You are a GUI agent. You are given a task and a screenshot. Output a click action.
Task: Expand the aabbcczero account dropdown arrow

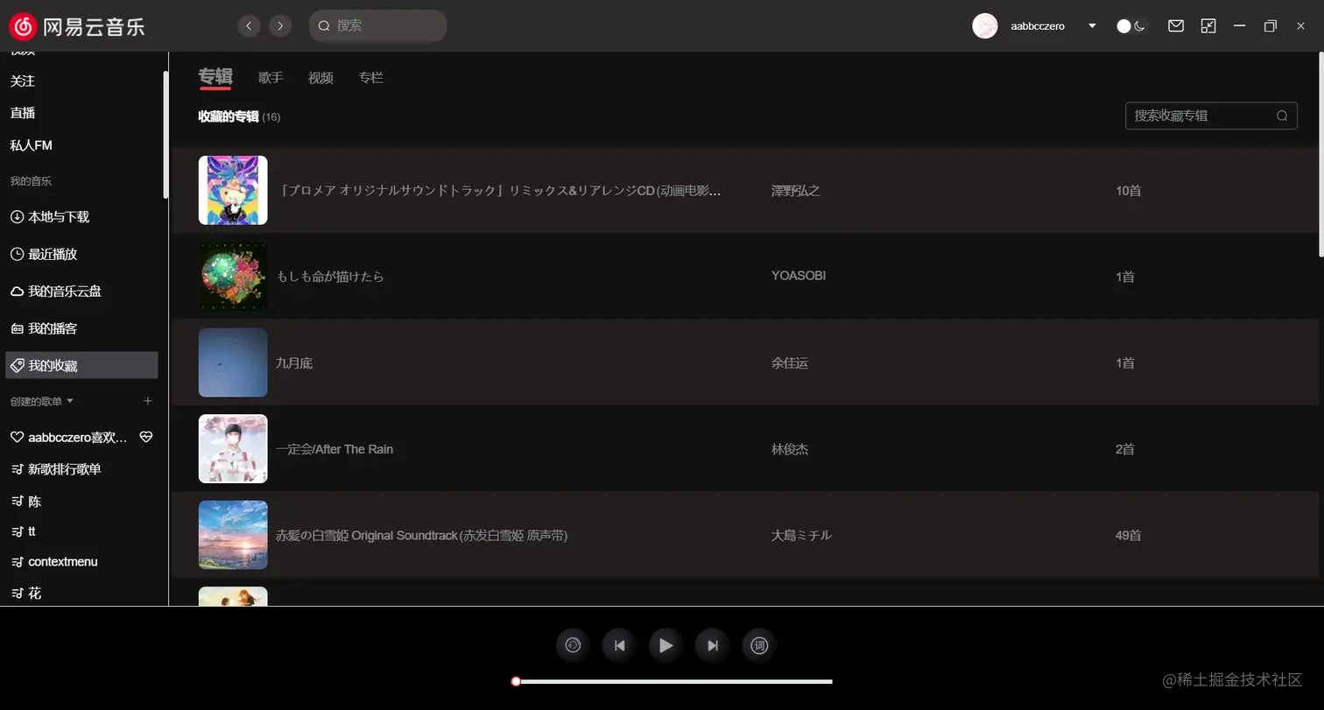point(1092,26)
